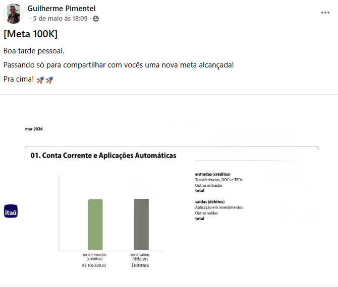Open the post timestamp 5 de maio às 18:09
This screenshot has height=287, width=338.
[60, 19]
